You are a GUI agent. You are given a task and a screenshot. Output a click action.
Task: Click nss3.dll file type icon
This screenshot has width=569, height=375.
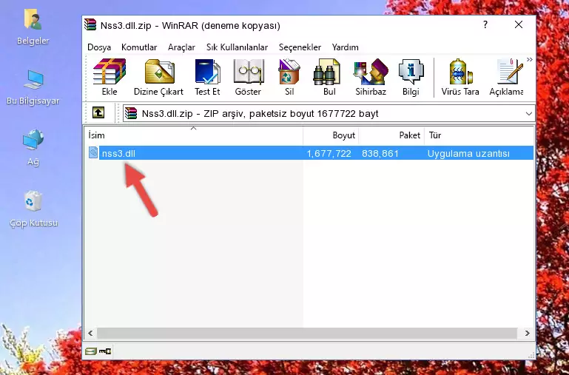point(93,152)
